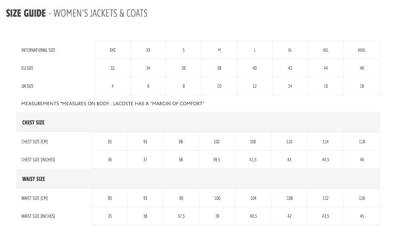Click the INTERNATIONAL SIZE row label
The width and height of the screenshot is (394, 240).
pos(38,50)
